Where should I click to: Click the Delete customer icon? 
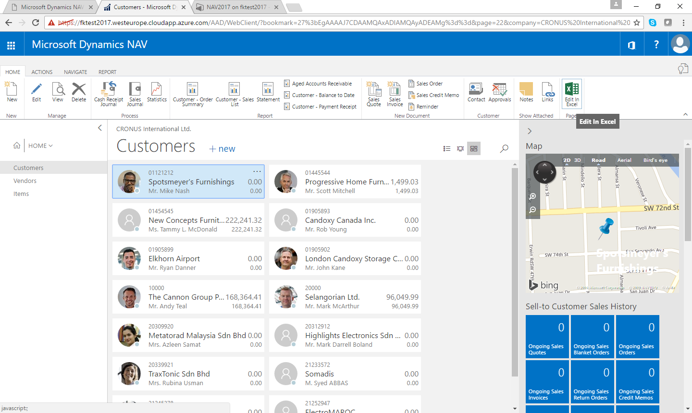79,92
